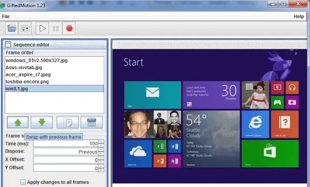Increase X Offset with up stepper
Screen dimensions: 310x187
(x=101, y=158)
